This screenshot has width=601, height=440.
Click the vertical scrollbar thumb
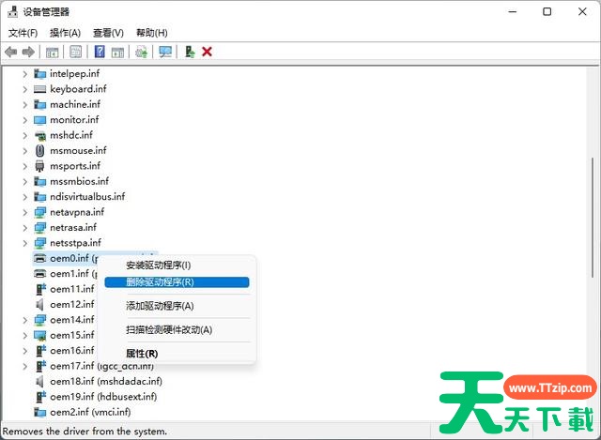coord(593,218)
